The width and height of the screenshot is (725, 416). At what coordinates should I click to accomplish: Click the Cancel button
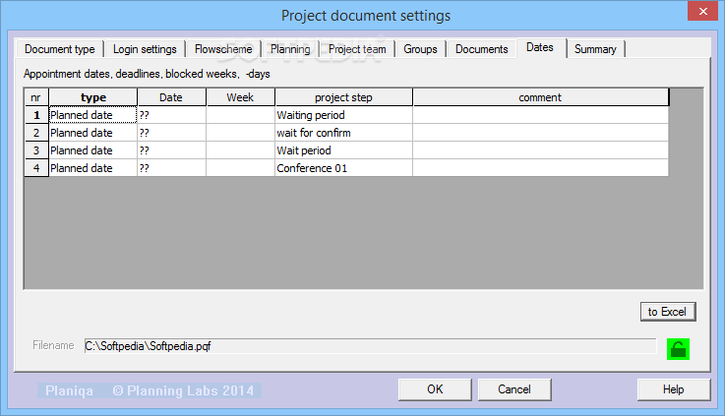click(514, 389)
